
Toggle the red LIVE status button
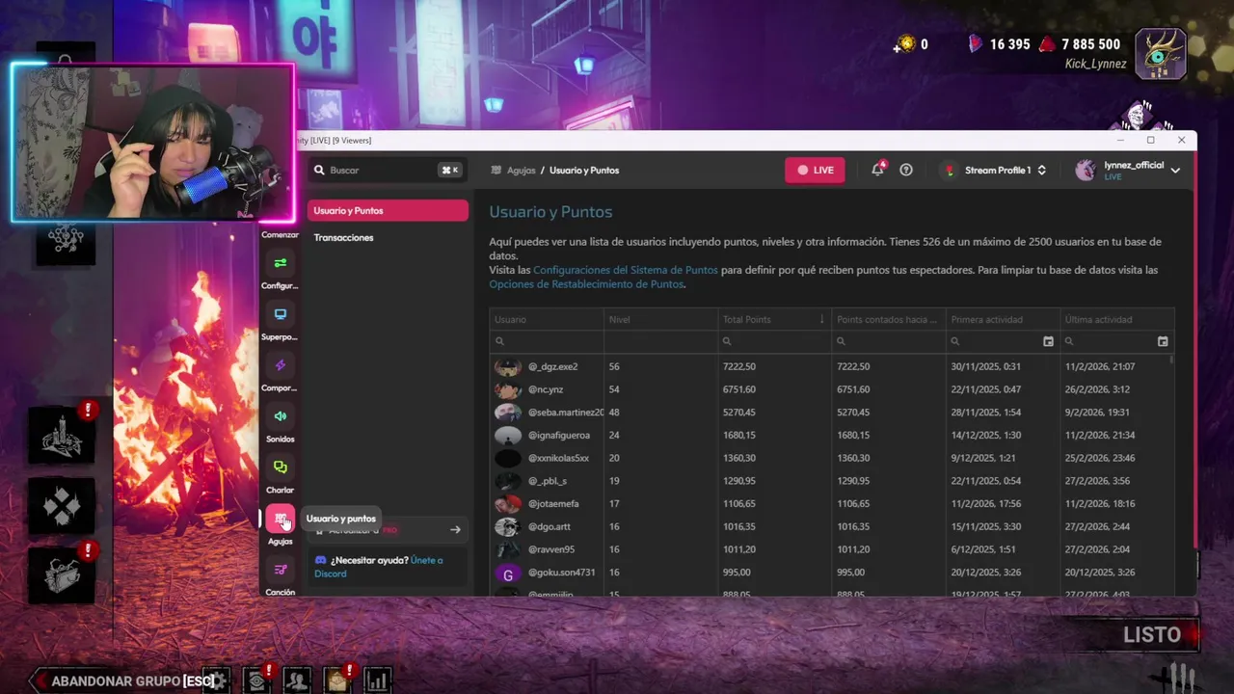click(x=815, y=170)
